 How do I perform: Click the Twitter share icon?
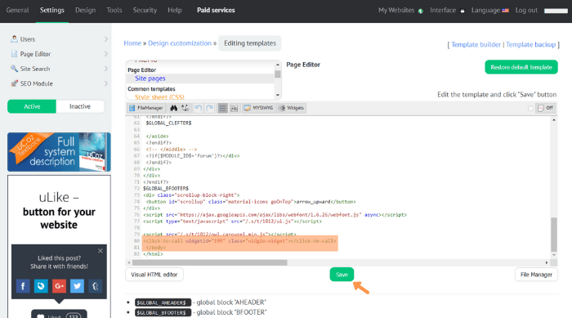77,286
